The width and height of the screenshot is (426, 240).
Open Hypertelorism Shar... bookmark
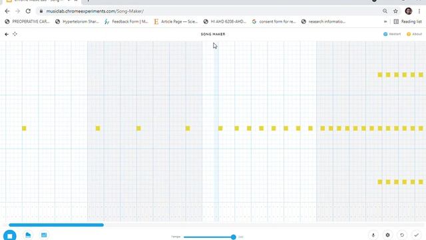[x=77, y=21]
